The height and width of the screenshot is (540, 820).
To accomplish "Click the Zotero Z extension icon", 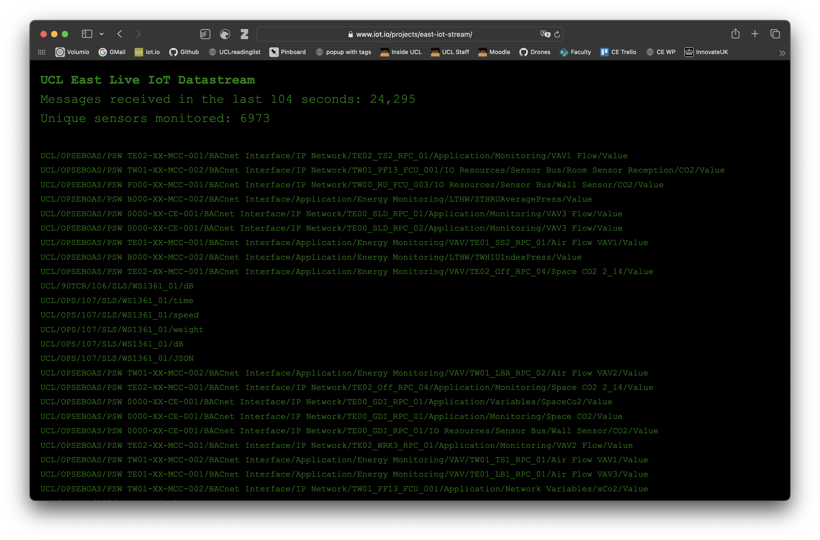I will pyautogui.click(x=245, y=34).
